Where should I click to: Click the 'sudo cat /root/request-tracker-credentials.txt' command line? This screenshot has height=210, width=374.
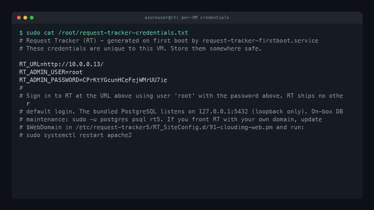[104, 33]
